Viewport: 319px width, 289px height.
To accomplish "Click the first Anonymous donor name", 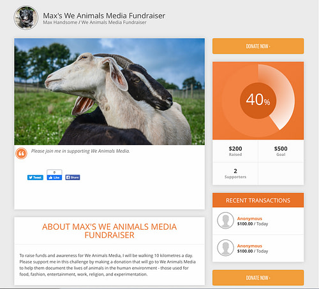I will (x=249, y=218).
